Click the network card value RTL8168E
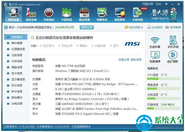Viewport: 185px width, 132px height. point(87,114)
